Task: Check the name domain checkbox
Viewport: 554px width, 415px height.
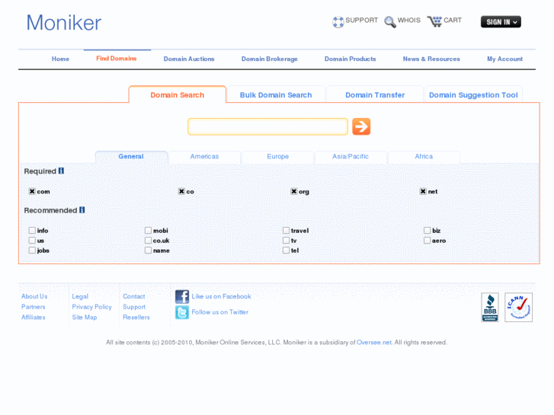Action: click(148, 250)
